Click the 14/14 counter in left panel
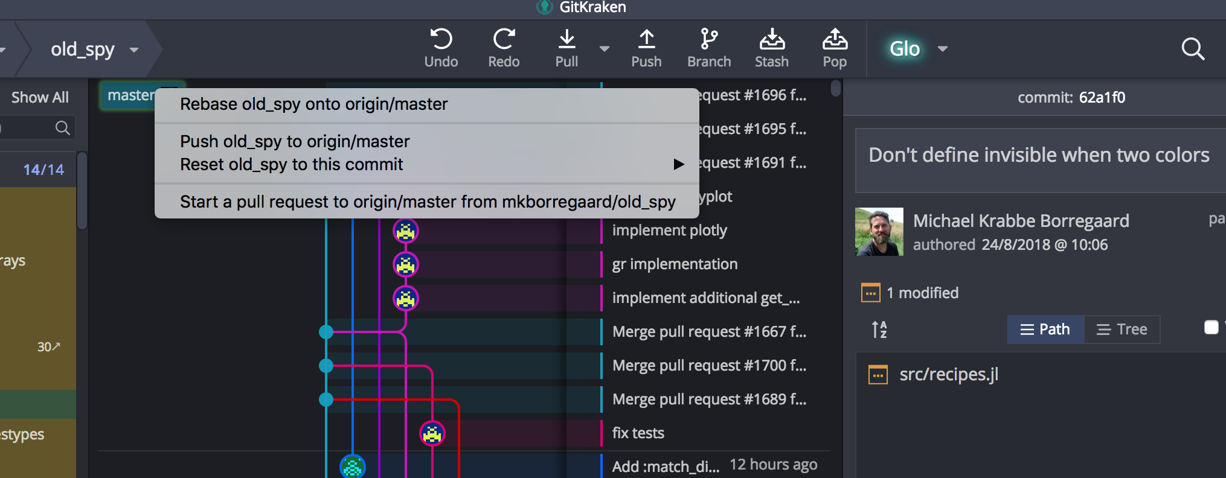1226x478 pixels. click(x=43, y=170)
